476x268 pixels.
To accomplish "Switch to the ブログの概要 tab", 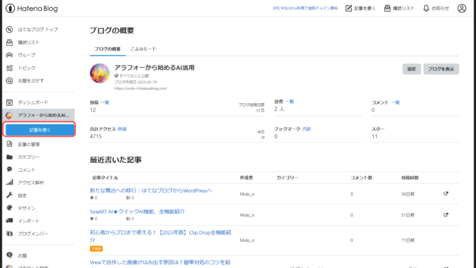I will [108, 49].
